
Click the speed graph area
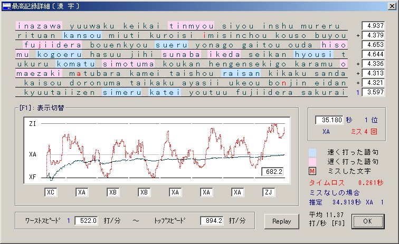(x=157, y=151)
